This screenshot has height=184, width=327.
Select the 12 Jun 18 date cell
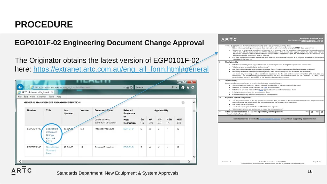click(68, 129)
